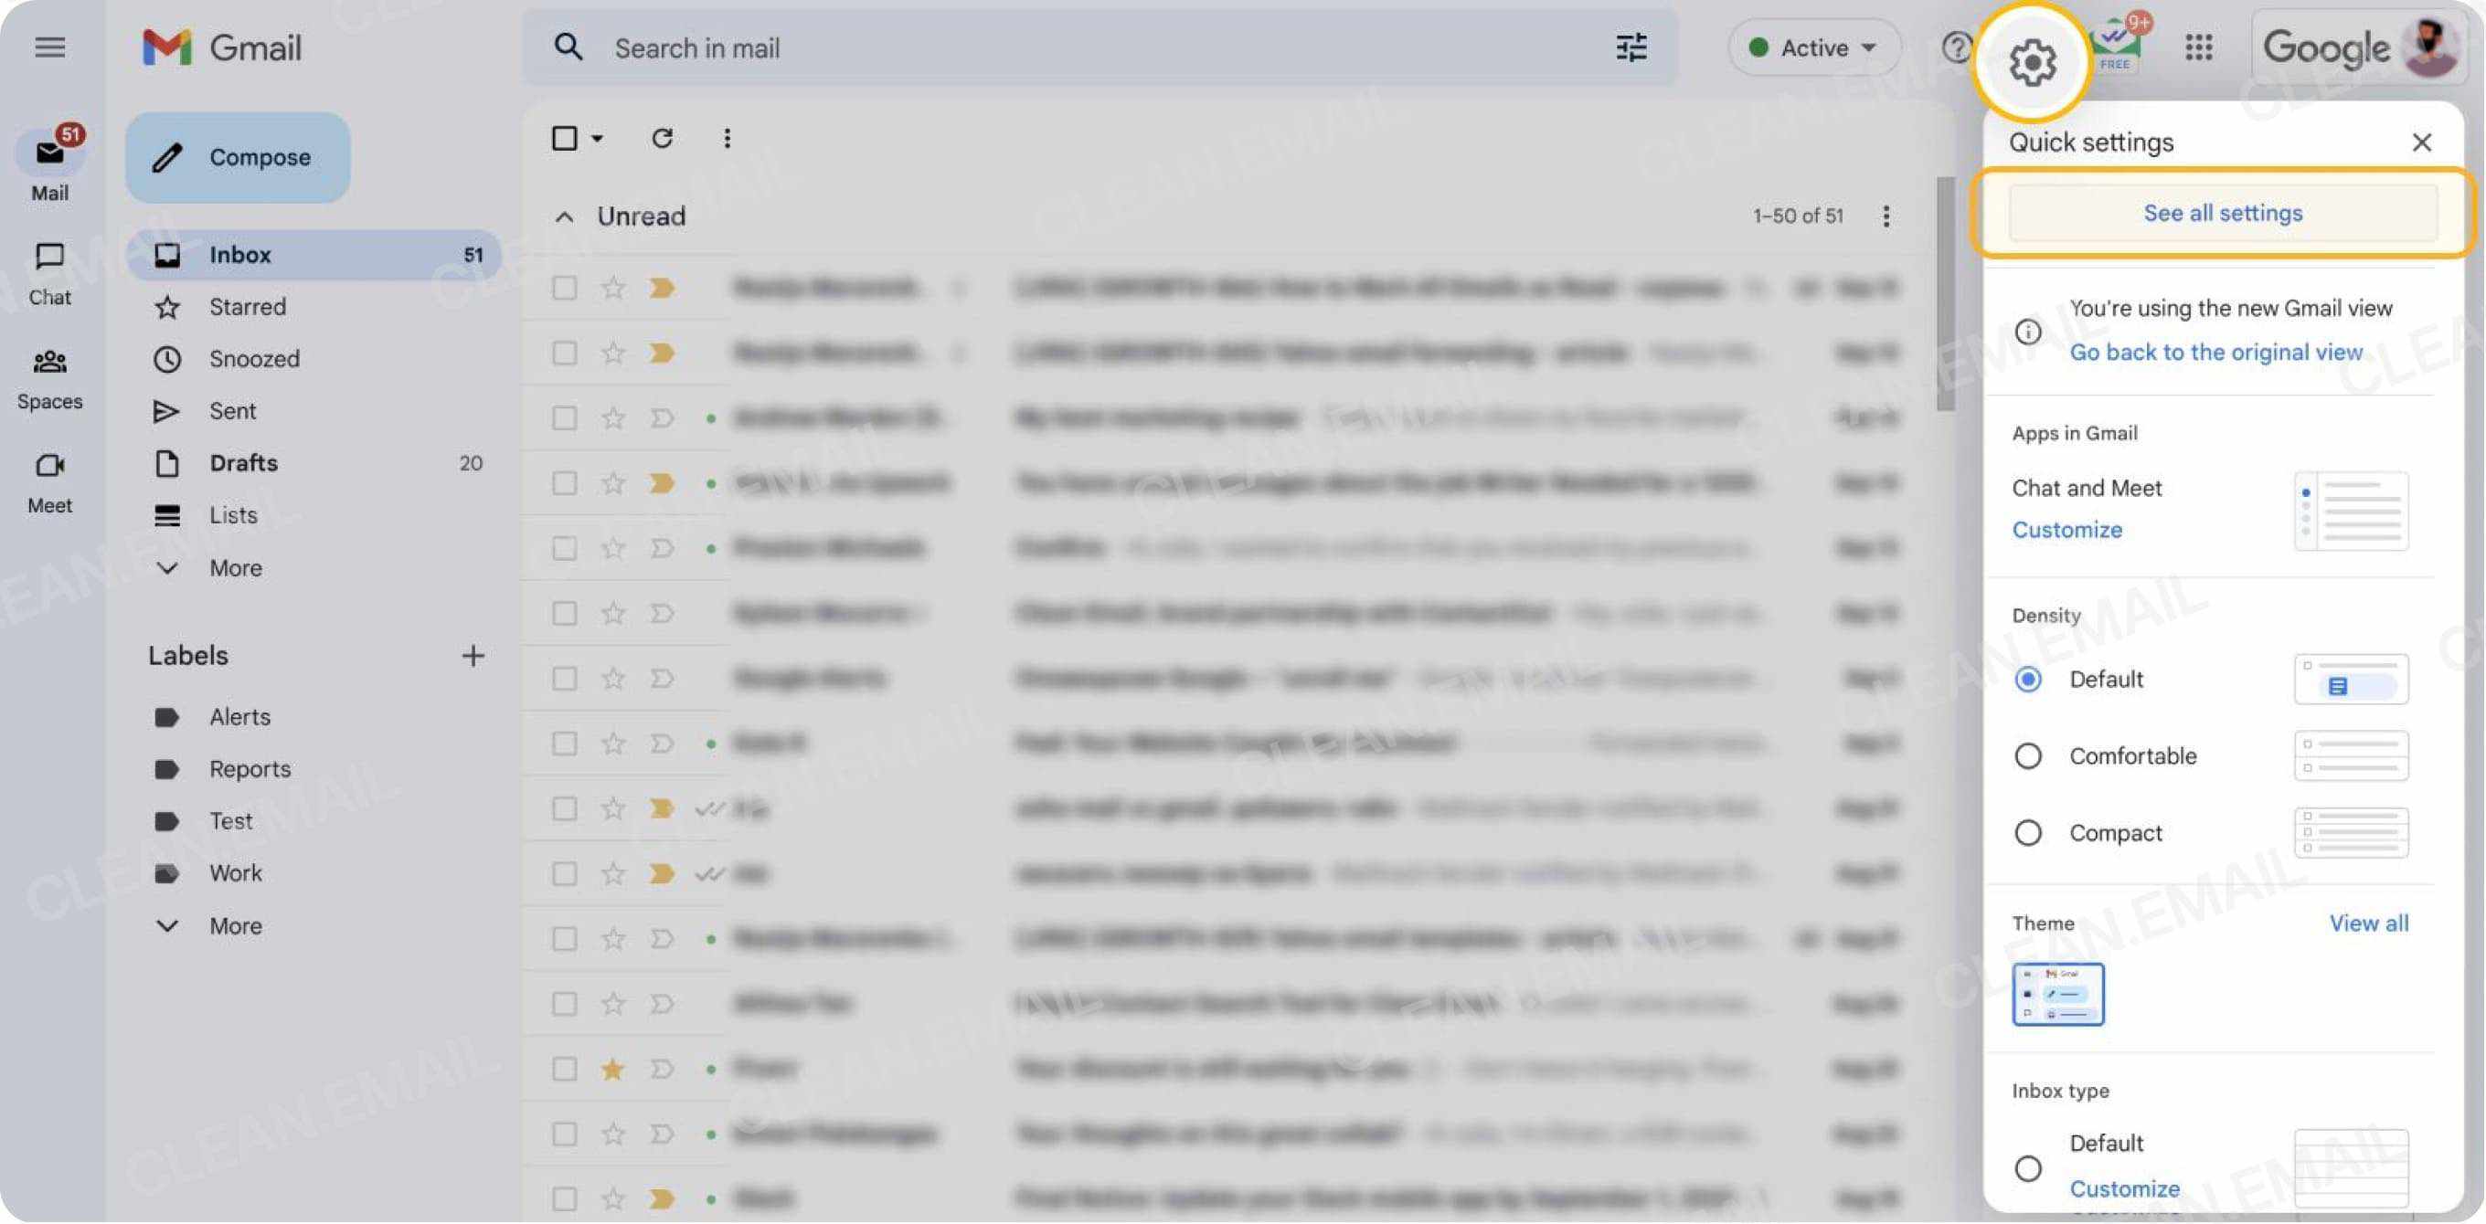Open the Chat panel
The image size is (2486, 1224).
[x=49, y=271]
